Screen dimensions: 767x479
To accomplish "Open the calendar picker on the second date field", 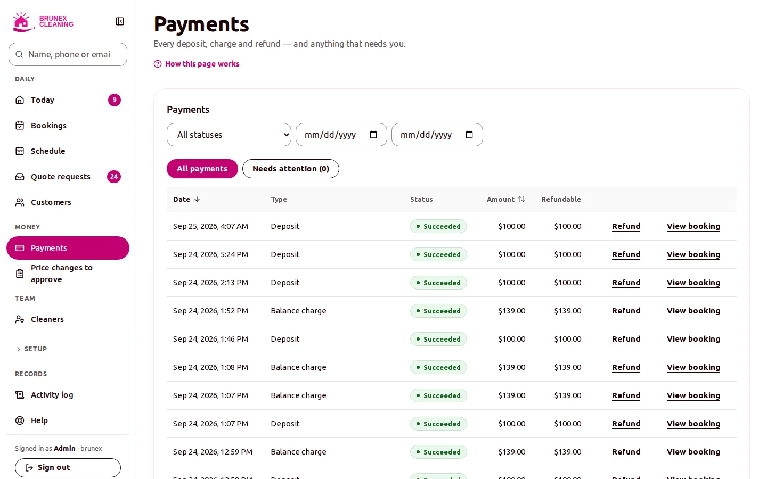I will pos(469,135).
